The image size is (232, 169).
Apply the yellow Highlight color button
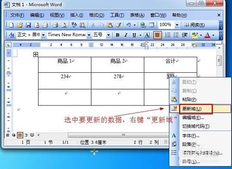195,35
